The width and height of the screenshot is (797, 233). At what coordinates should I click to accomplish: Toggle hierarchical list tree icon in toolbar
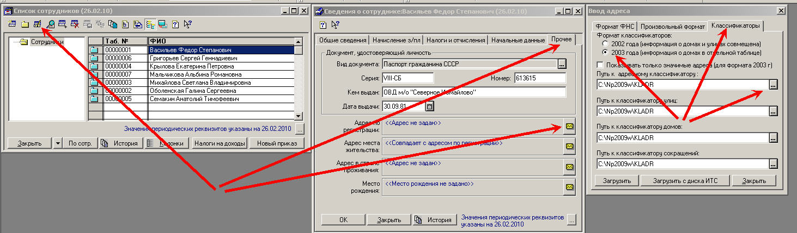[x=150, y=24]
